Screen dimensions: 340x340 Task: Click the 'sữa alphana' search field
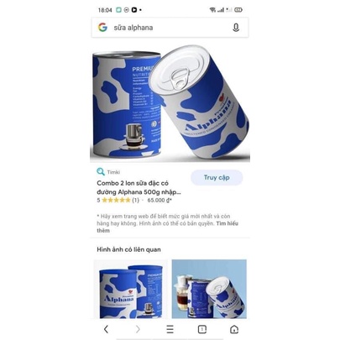point(170,28)
